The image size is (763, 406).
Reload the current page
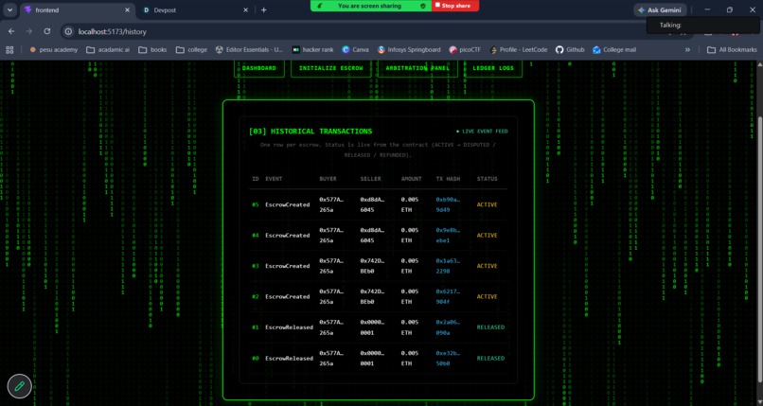click(47, 31)
